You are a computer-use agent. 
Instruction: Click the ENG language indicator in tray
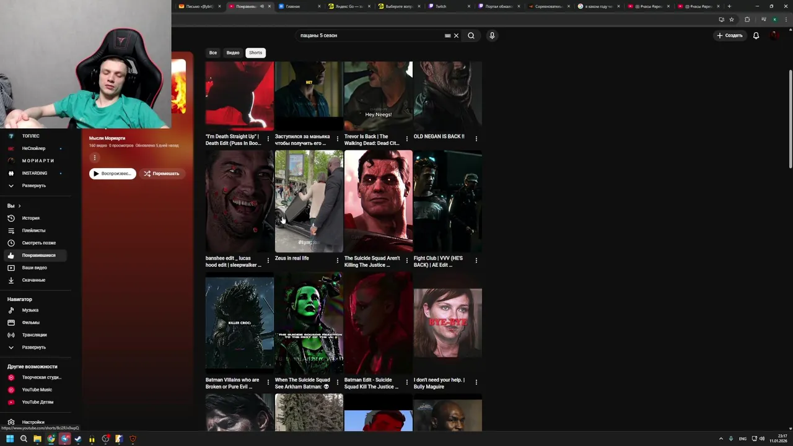(x=743, y=439)
